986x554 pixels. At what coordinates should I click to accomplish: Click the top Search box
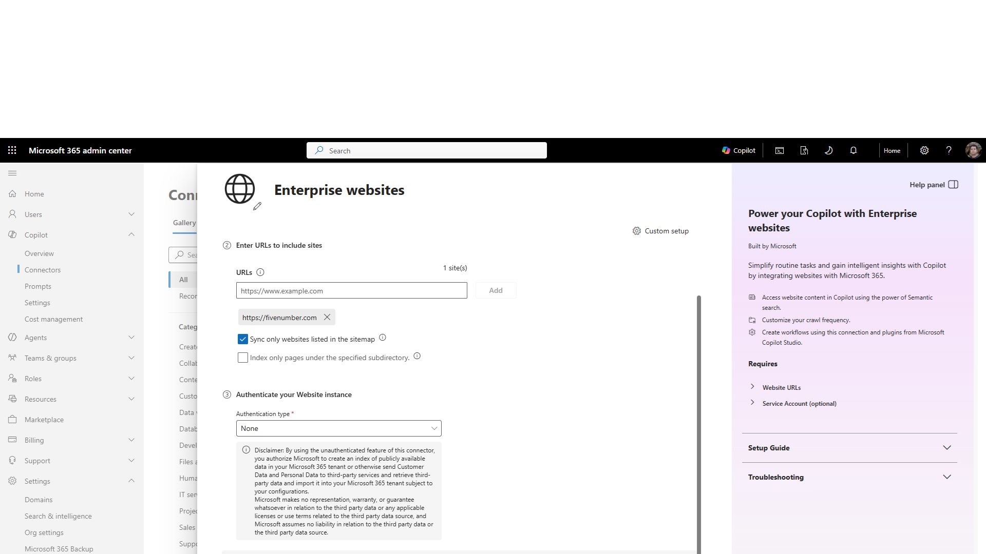point(427,150)
